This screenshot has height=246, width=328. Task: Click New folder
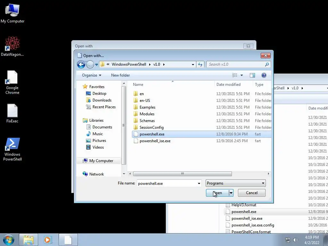pyautogui.click(x=120, y=75)
